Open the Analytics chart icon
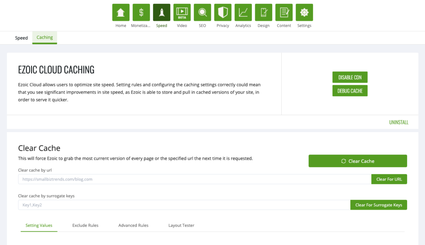 [x=243, y=12]
